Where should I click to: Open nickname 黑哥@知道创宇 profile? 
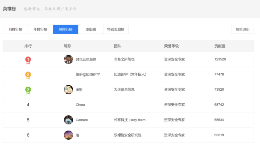tap(87, 74)
